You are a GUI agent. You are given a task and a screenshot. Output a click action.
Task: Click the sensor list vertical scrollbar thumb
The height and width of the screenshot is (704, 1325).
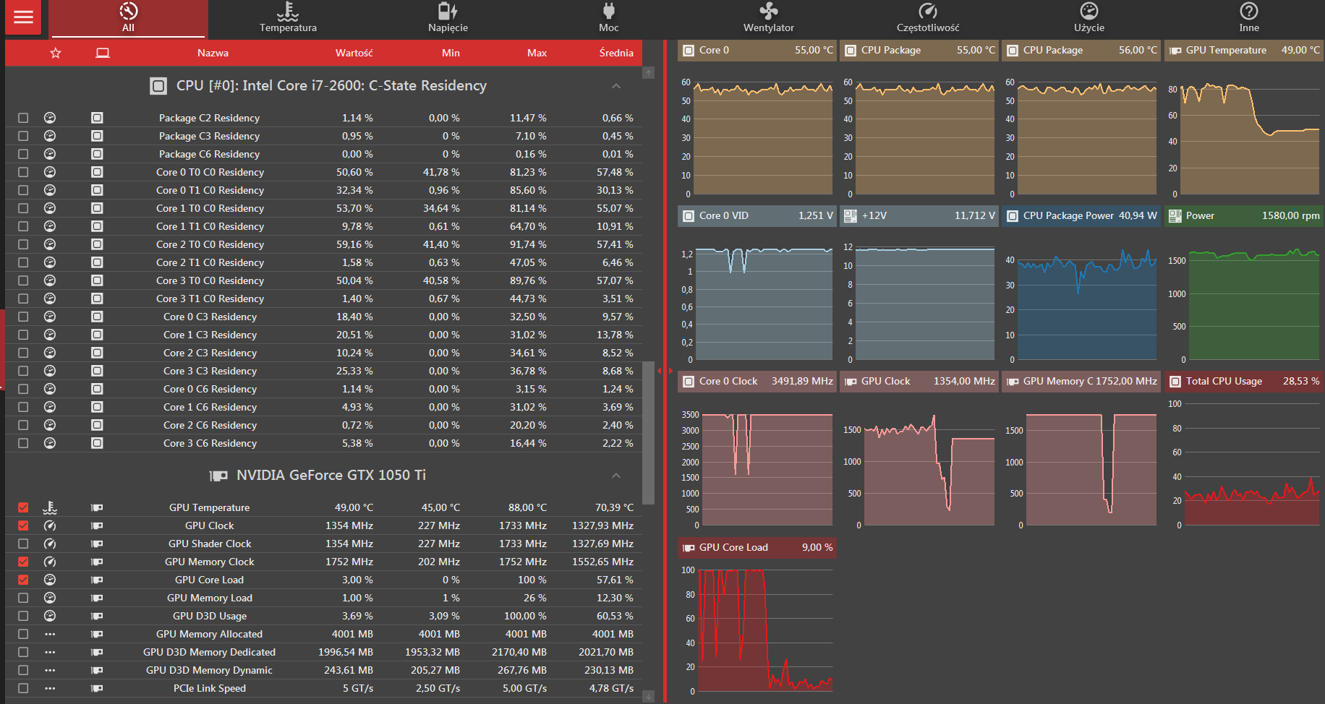coord(648,432)
